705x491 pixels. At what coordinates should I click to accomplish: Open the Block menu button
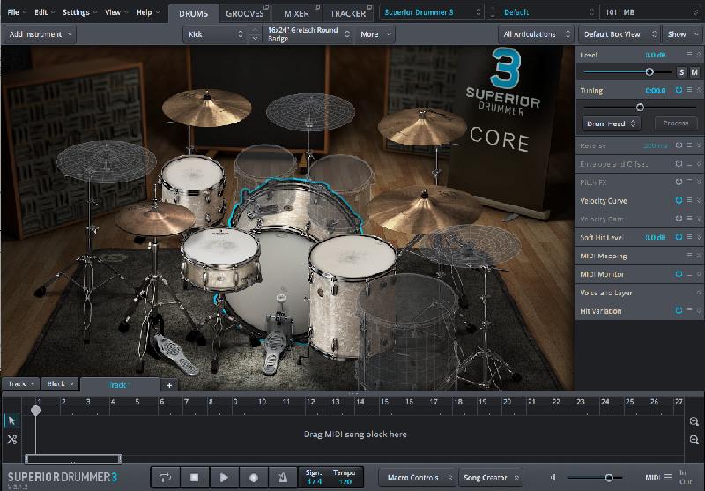pos(60,384)
